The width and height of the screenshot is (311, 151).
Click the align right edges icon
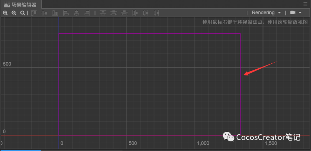click(87, 13)
